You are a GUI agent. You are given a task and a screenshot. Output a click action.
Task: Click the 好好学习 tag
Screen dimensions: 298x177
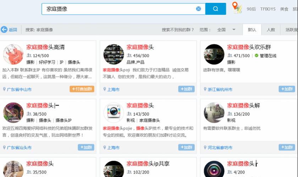(x=47, y=62)
